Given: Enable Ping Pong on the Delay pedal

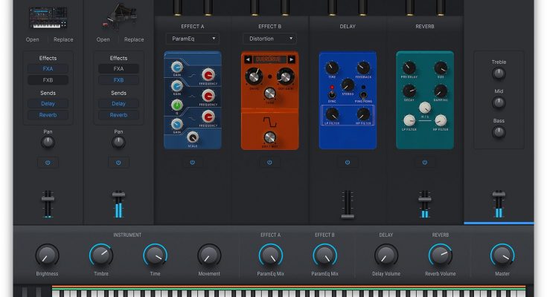Looking at the screenshot, I should tap(364, 96).
